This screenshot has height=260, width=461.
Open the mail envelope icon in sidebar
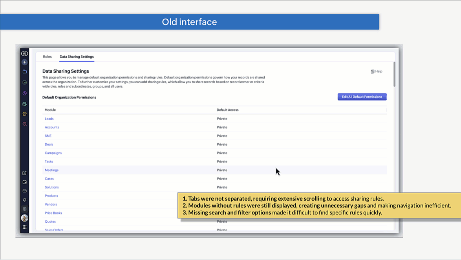[x=24, y=191]
